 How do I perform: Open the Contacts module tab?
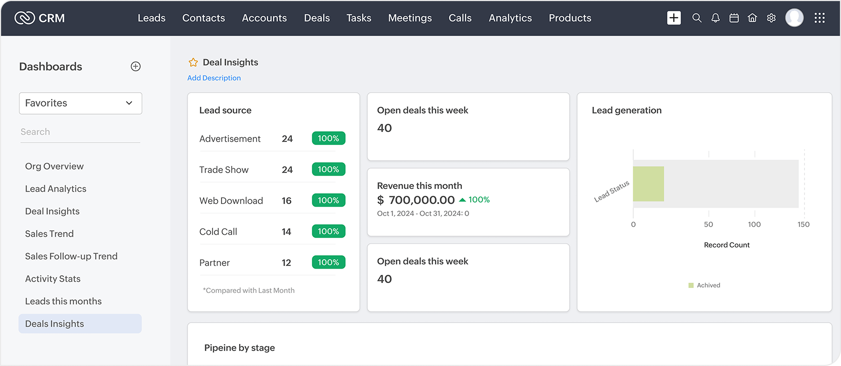pos(204,18)
